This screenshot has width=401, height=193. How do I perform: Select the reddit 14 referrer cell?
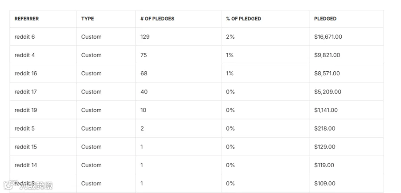pos(26,165)
